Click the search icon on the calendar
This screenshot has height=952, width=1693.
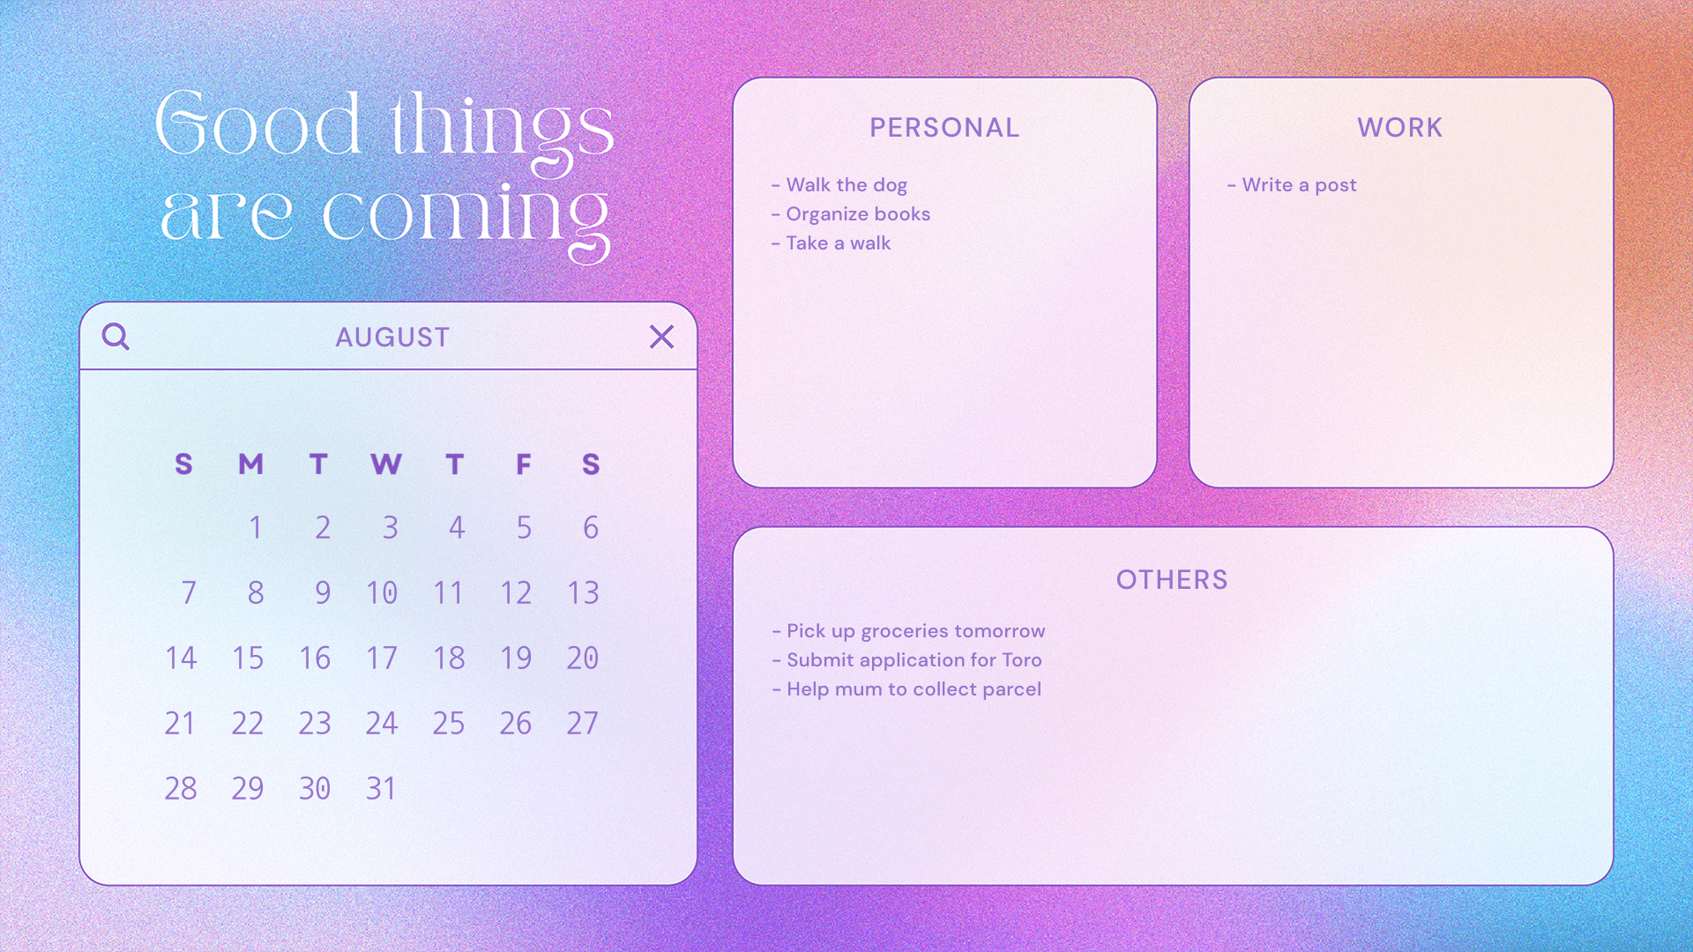(116, 337)
